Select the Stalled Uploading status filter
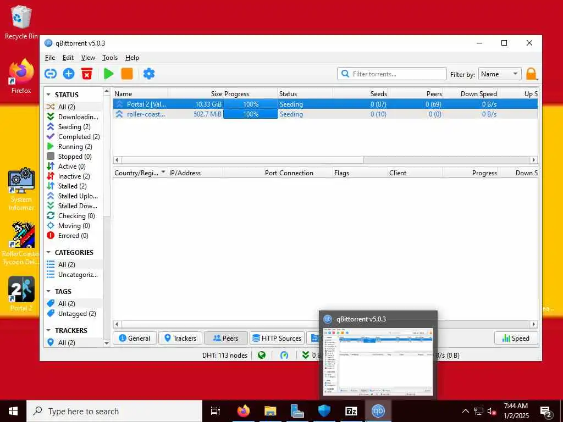 click(x=73, y=196)
